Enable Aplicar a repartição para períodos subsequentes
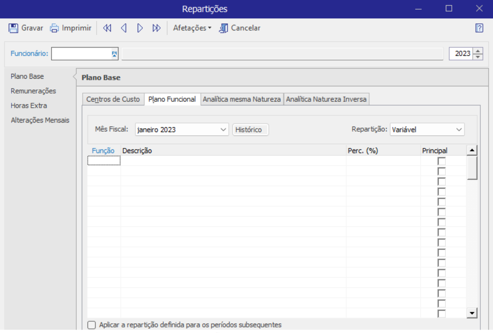This screenshot has height=333, width=493. (x=91, y=325)
